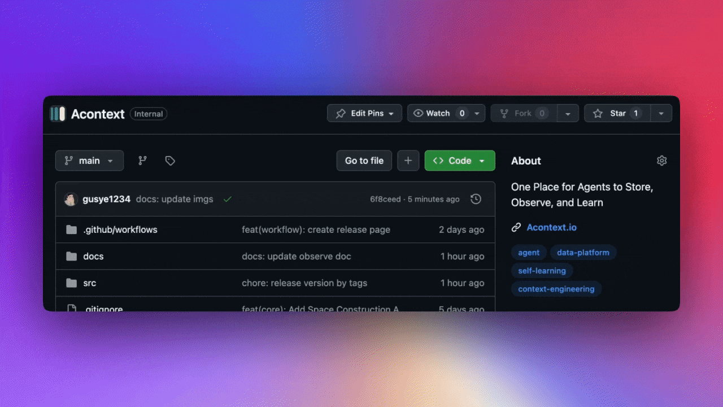The image size is (723, 407).
Task: Click the About section heading
Action: coord(526,161)
